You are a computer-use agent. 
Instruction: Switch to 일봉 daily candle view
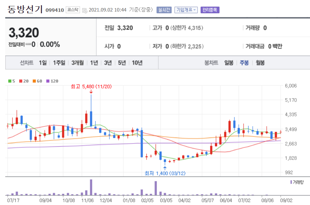click(229, 63)
